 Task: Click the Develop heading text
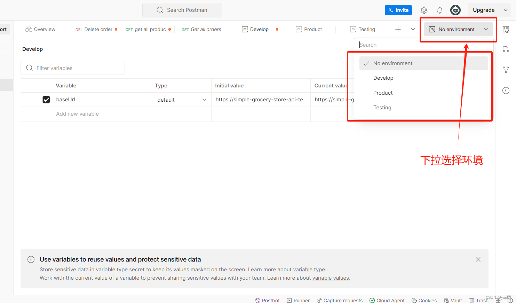[x=32, y=49]
